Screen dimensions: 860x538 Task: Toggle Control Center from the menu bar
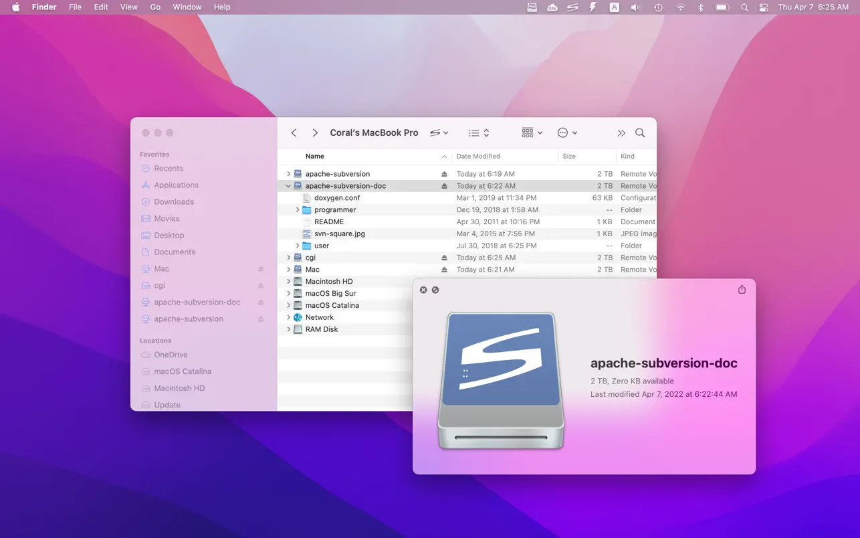tap(764, 7)
